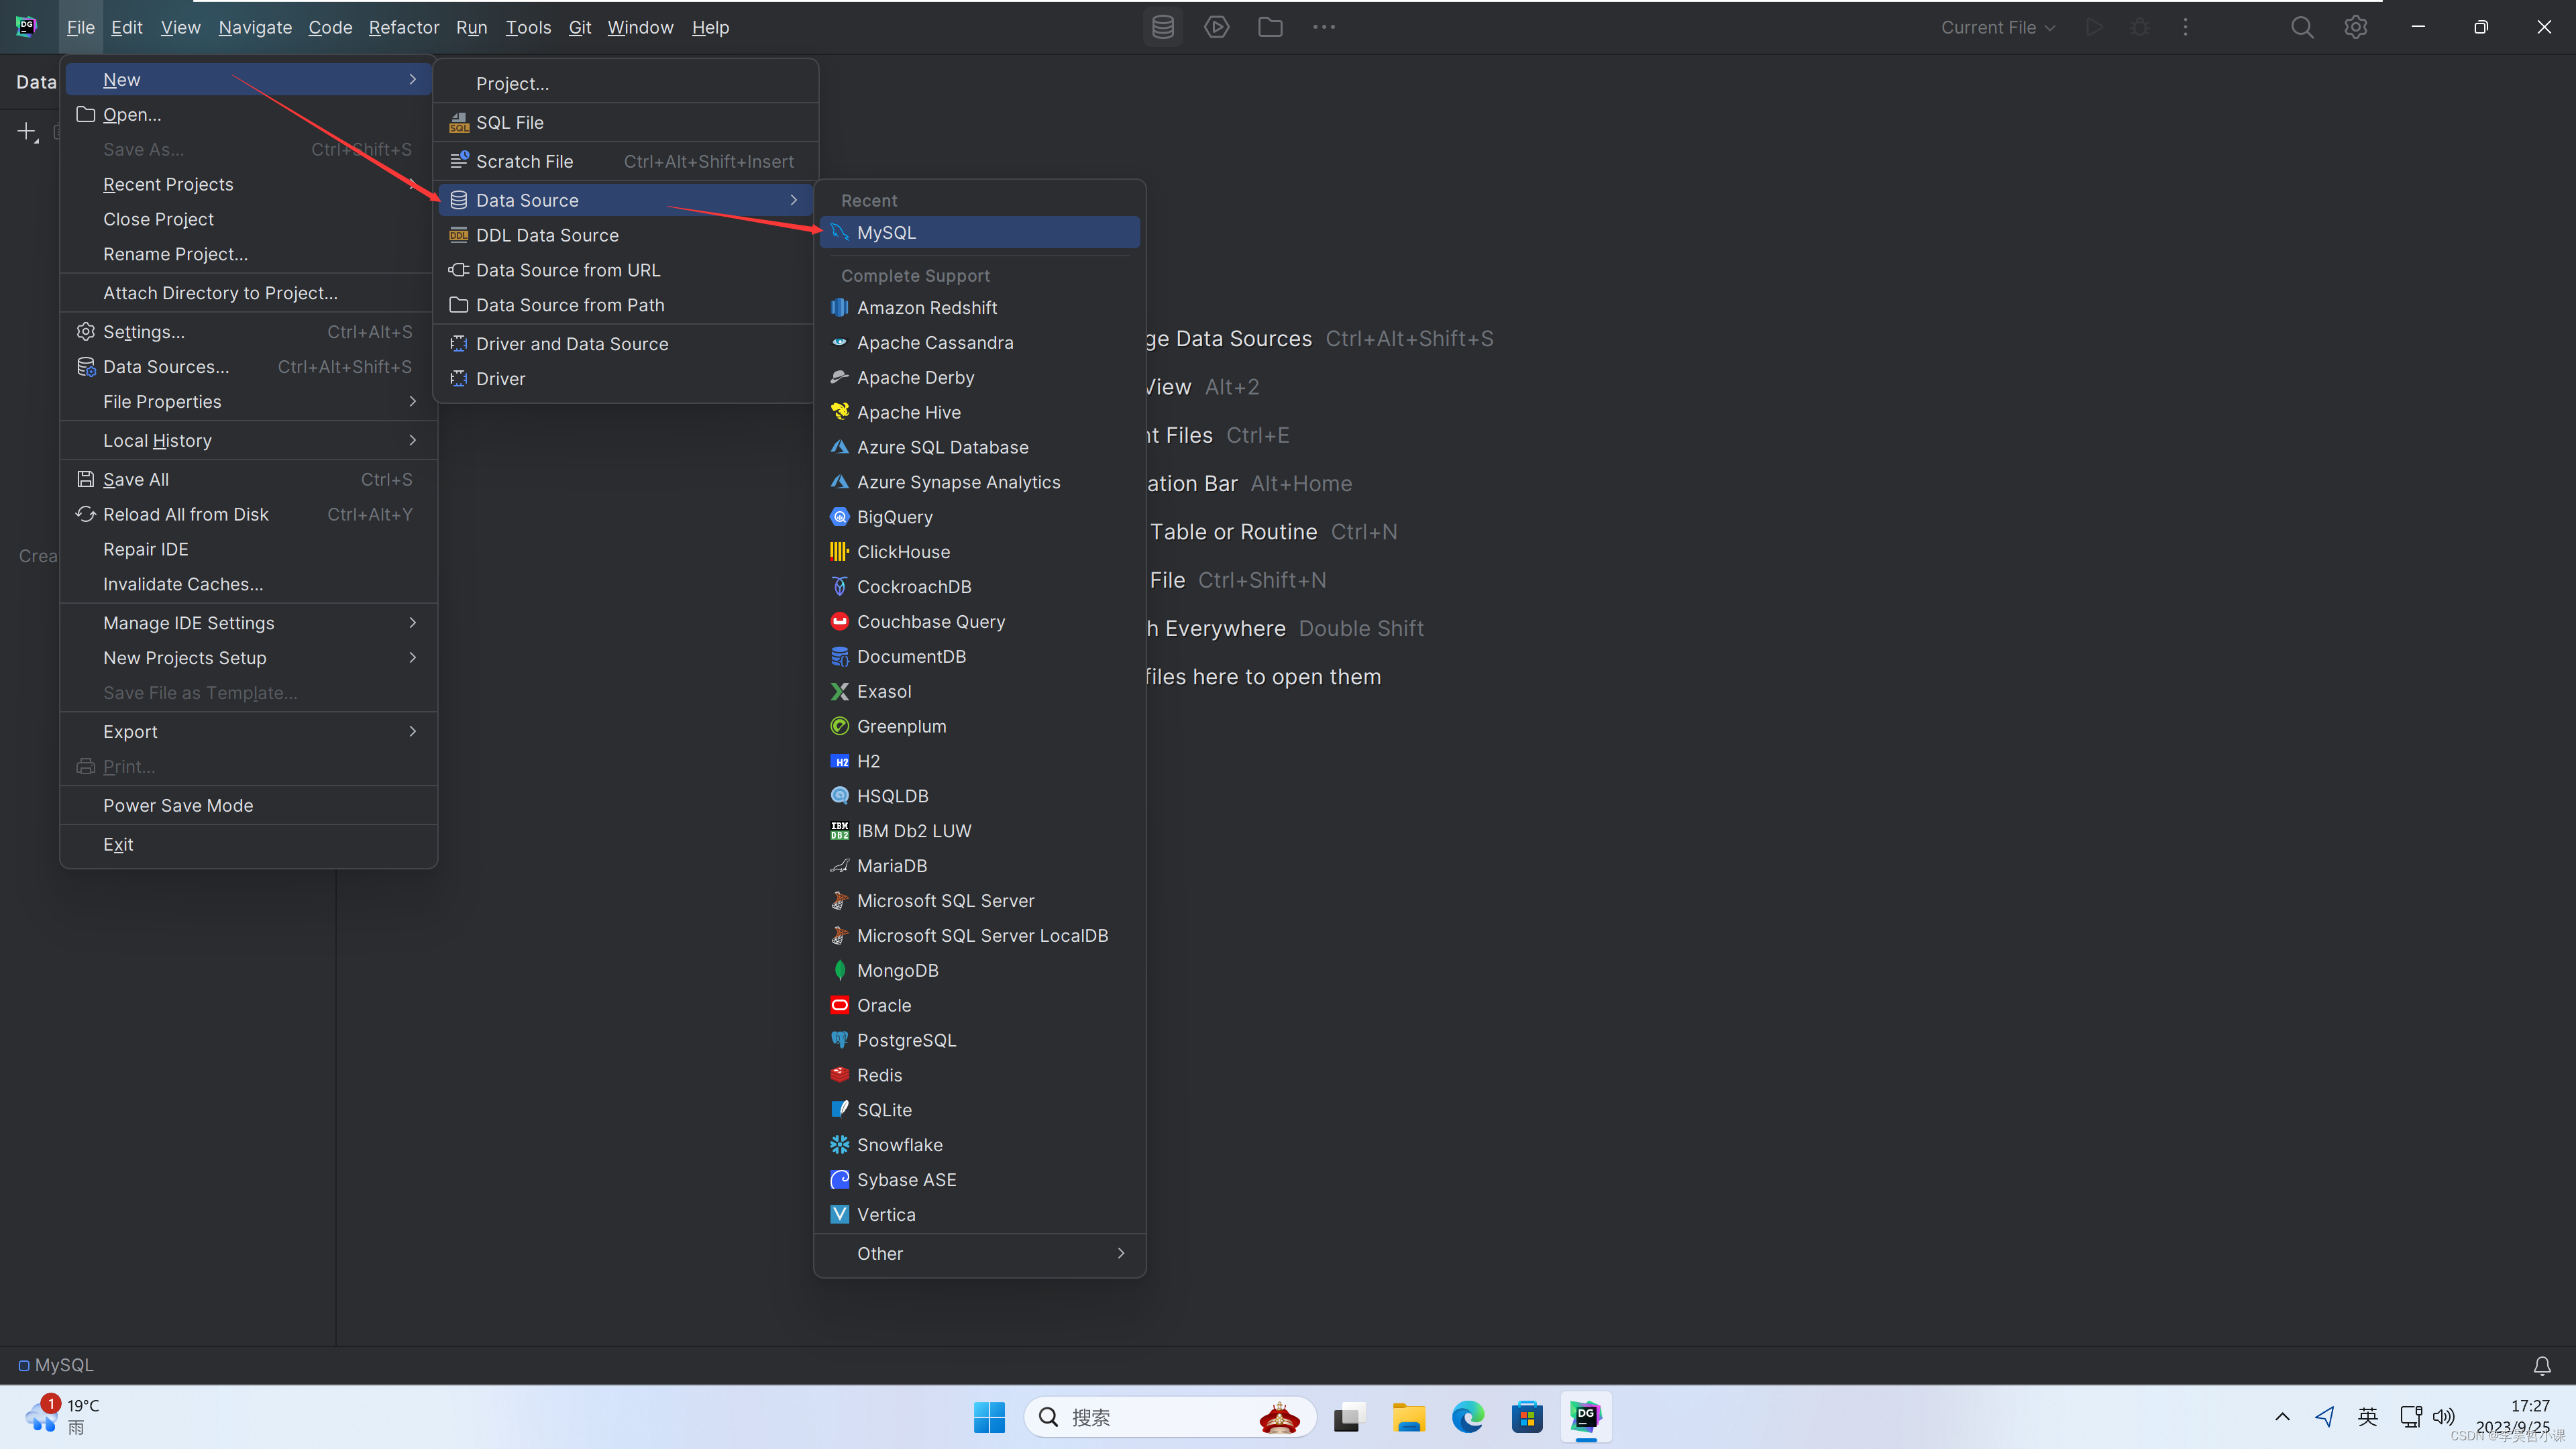Expand New Projects Setup submenu
Screen dimensions: 2576x1449
point(249,657)
